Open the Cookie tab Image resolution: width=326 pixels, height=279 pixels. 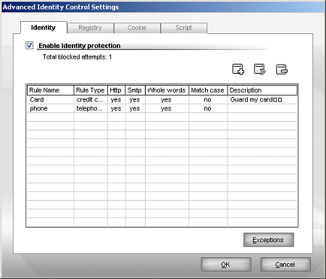137,28
